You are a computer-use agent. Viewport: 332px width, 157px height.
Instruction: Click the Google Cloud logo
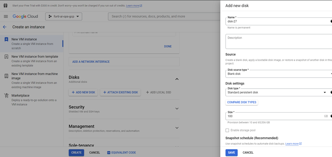(26, 17)
